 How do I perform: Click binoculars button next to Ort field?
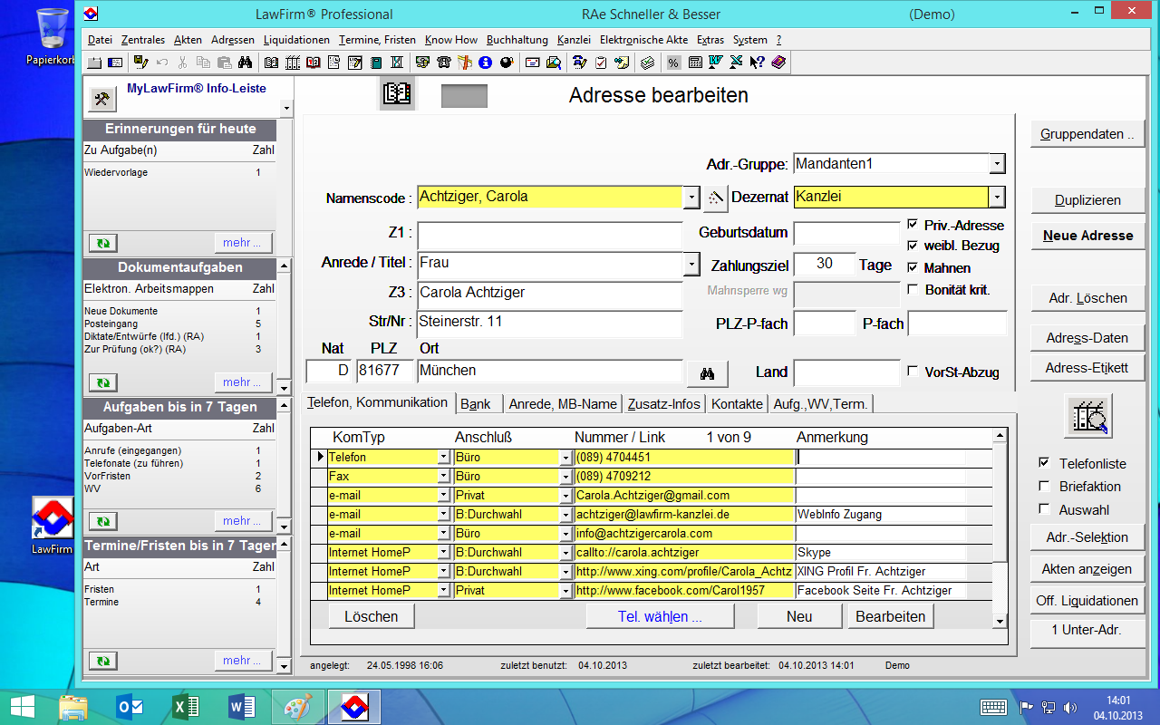707,372
